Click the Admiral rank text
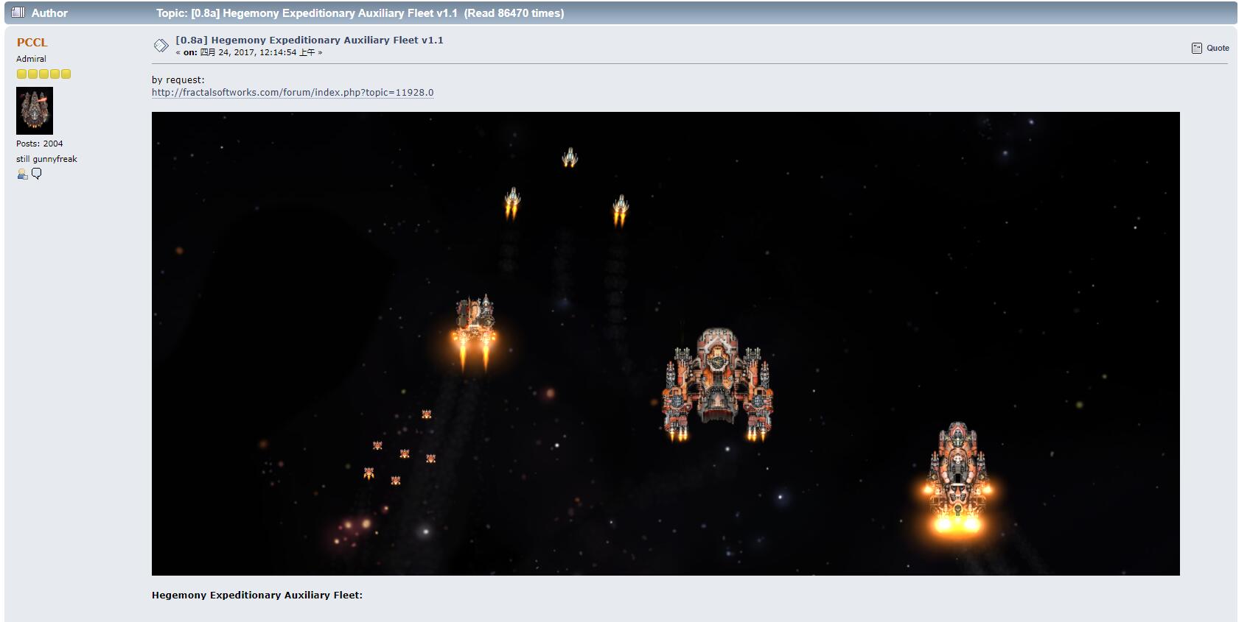The width and height of the screenshot is (1250, 622). pyautogui.click(x=31, y=59)
